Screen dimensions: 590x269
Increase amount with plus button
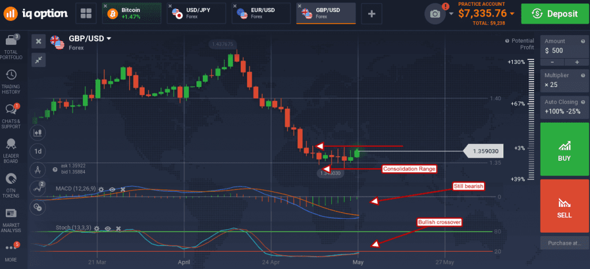click(576, 62)
